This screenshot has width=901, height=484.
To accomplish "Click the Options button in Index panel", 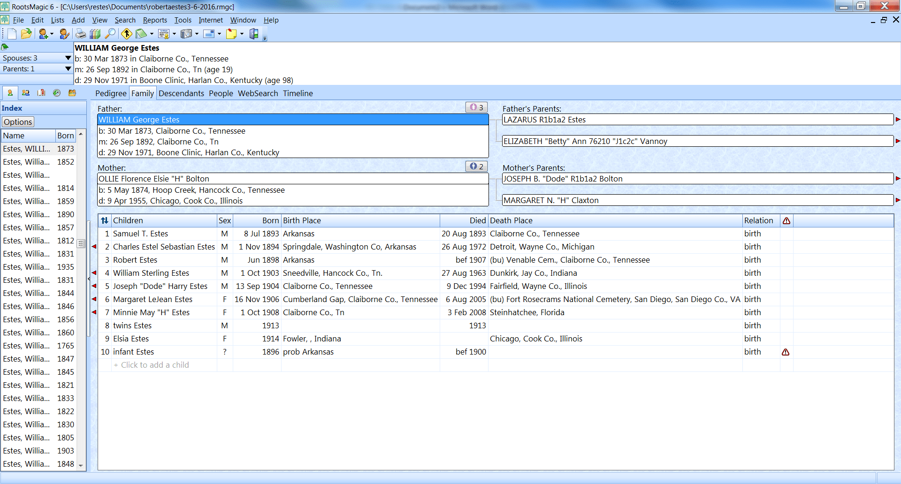I will click(18, 122).
